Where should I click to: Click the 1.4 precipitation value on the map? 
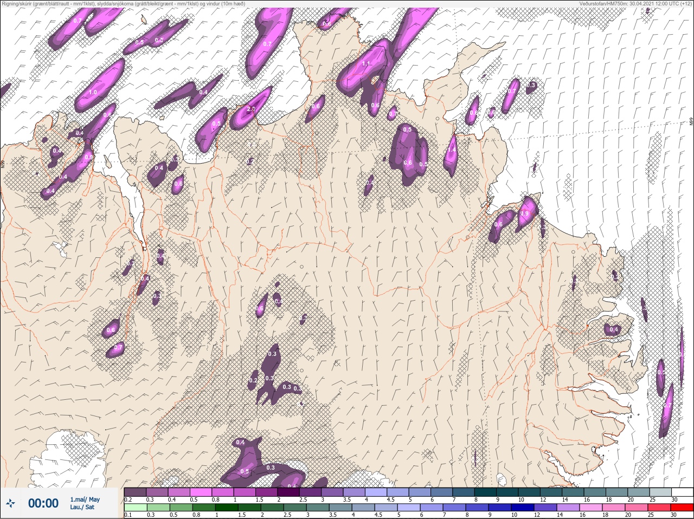click(x=452, y=151)
